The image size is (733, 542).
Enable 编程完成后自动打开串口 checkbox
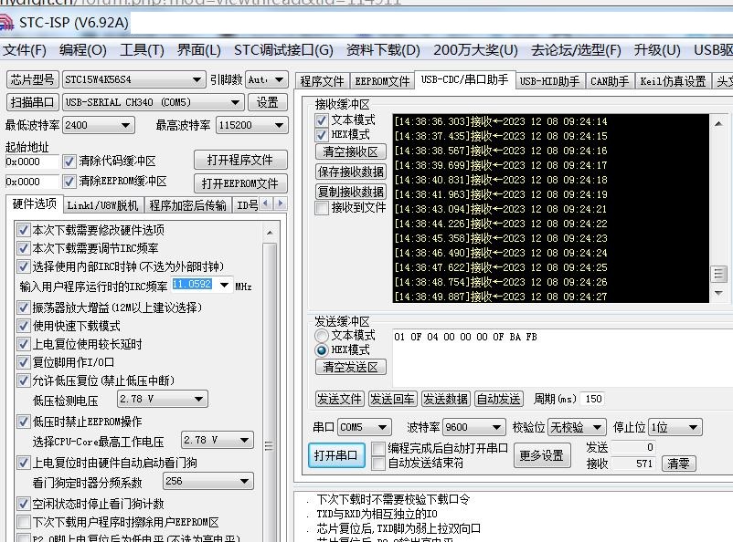tap(378, 449)
